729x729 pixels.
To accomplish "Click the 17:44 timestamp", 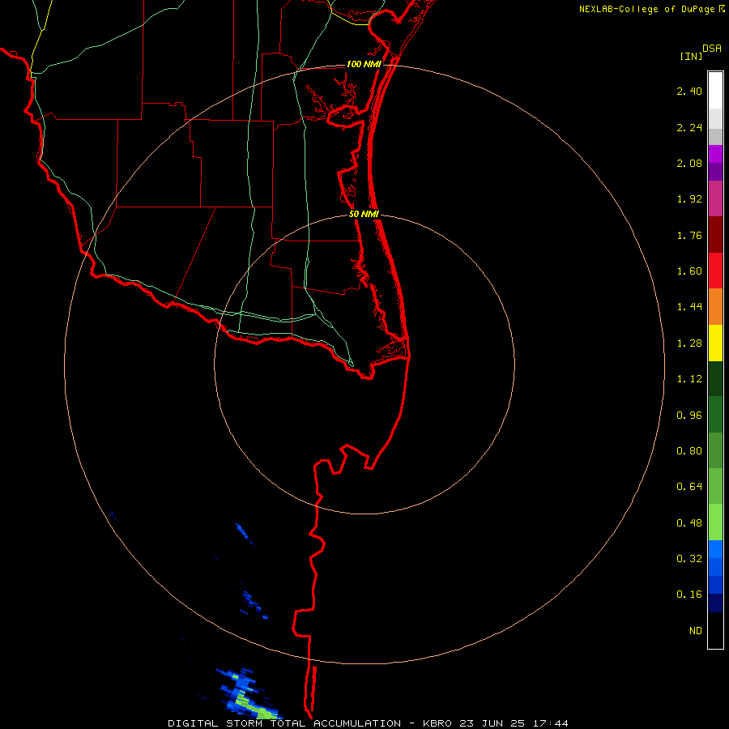I will 551,723.
